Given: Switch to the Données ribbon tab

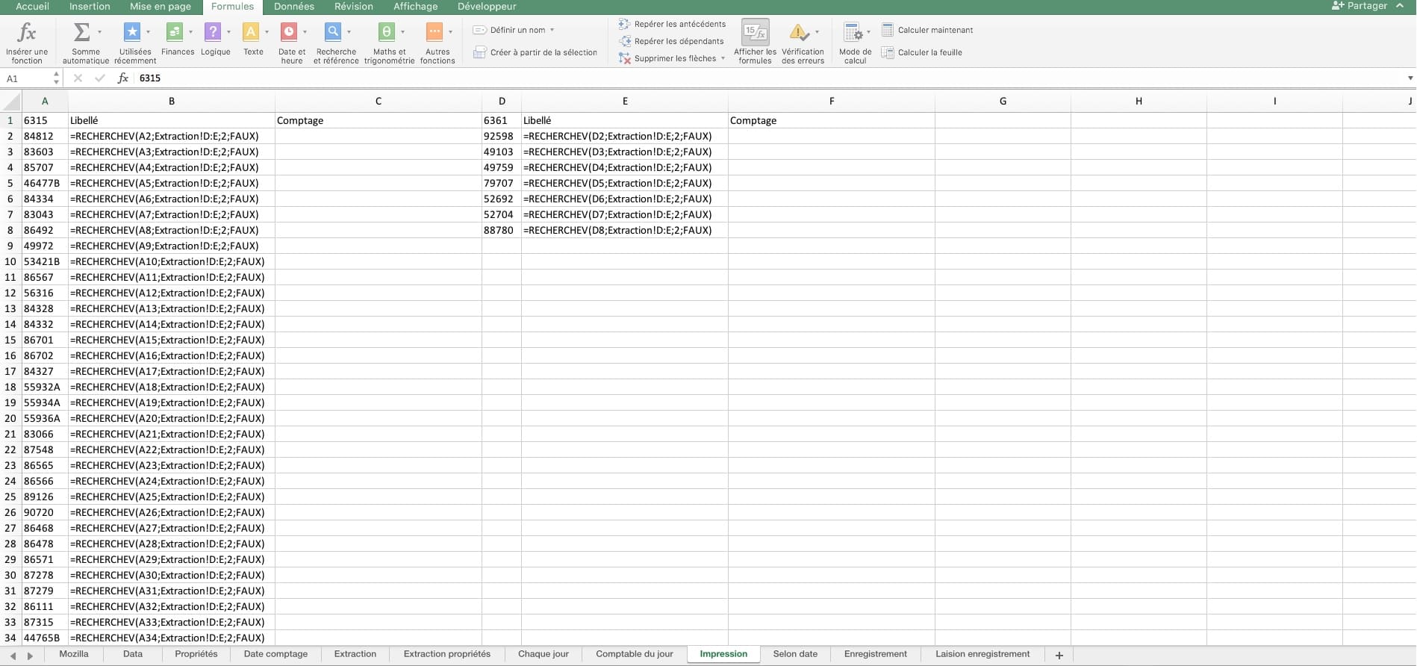Looking at the screenshot, I should 293,7.
